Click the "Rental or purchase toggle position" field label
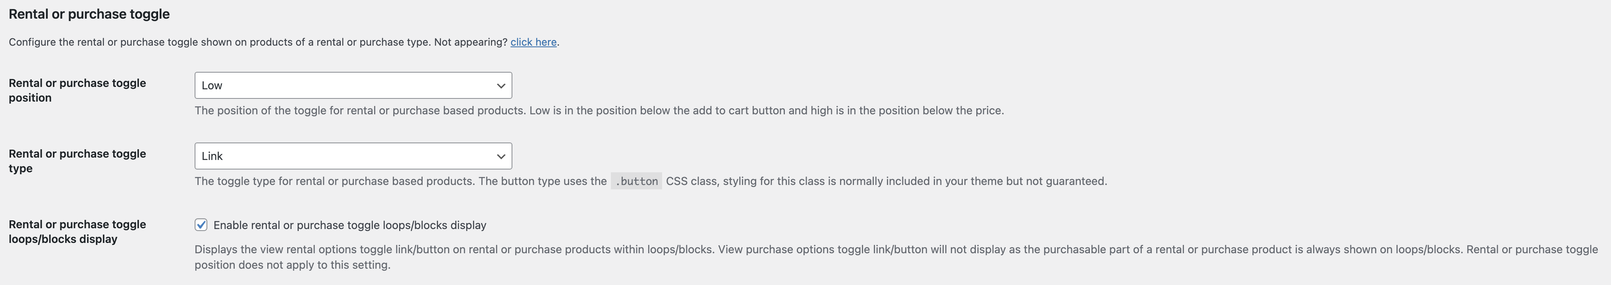This screenshot has height=285, width=1611. coord(77,90)
